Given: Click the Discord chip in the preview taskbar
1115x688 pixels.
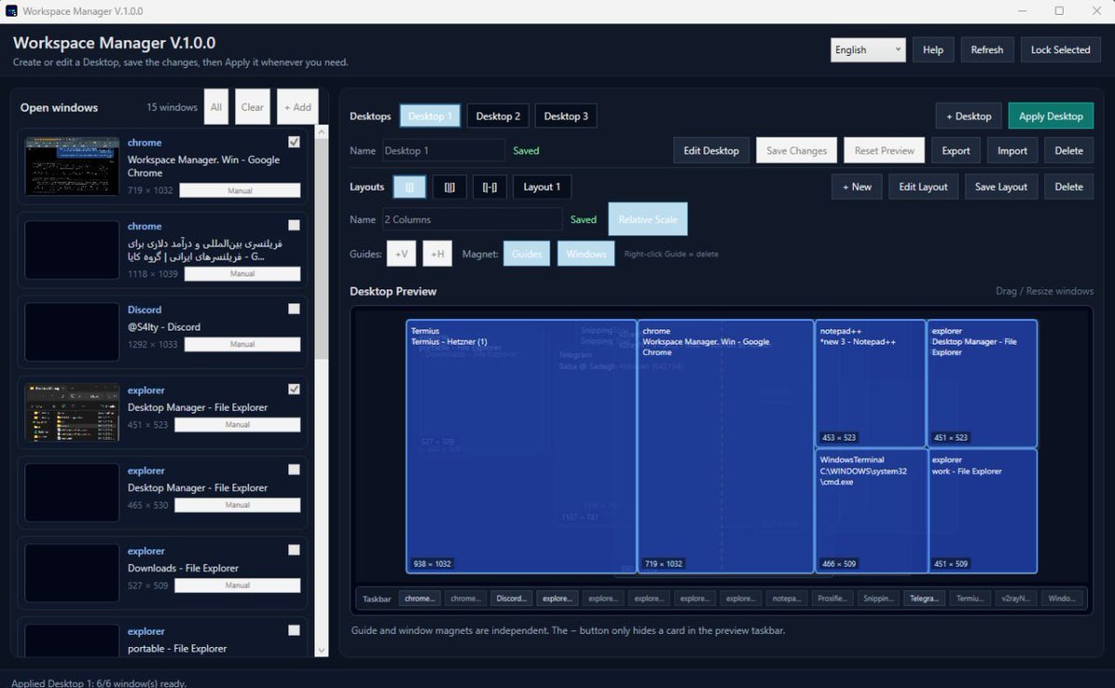Looking at the screenshot, I should (x=511, y=599).
